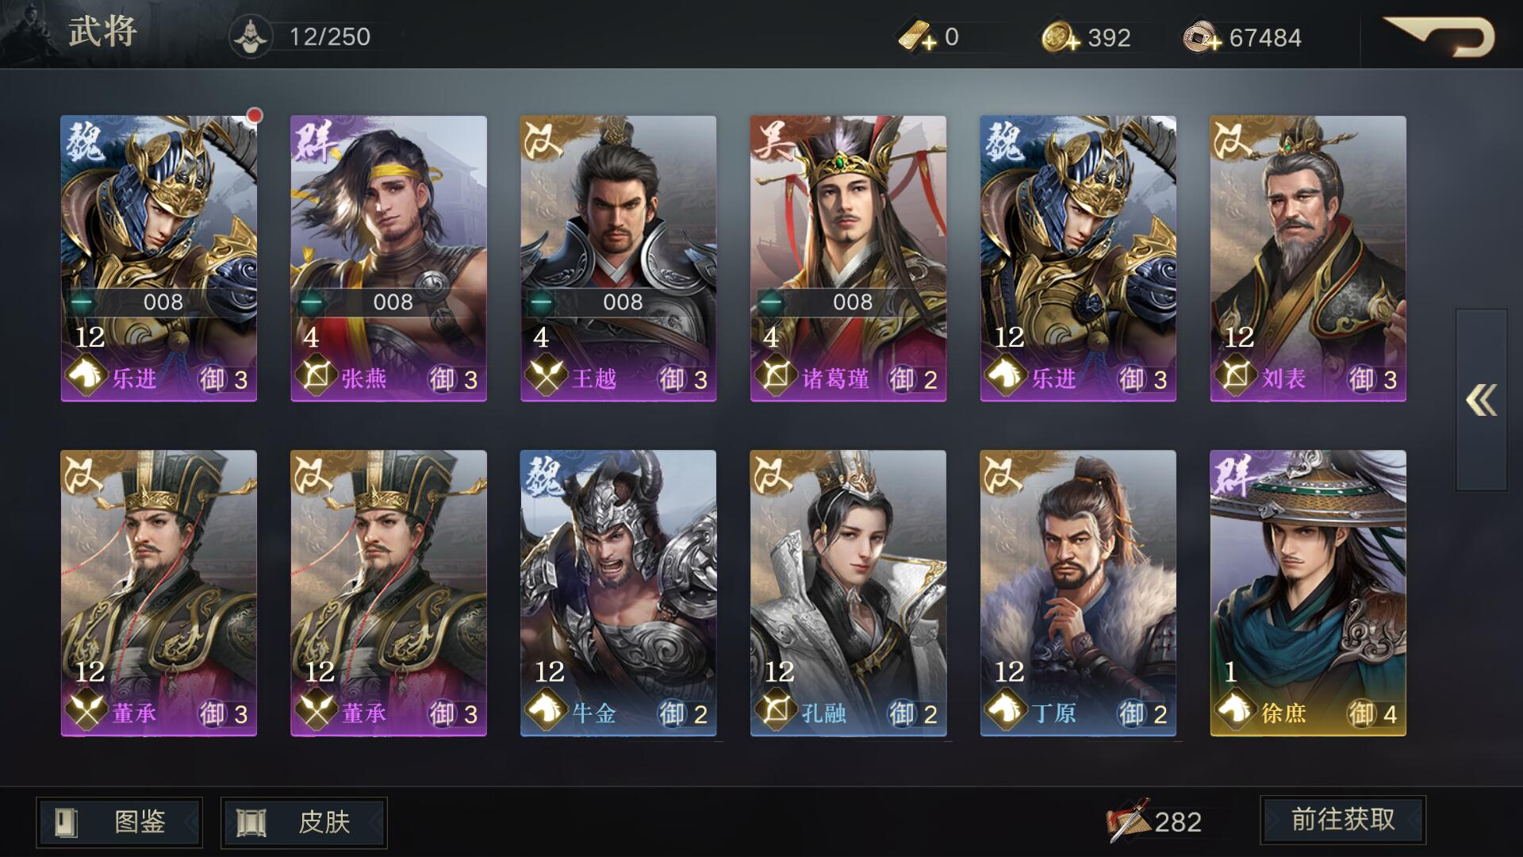The image size is (1523, 857).
Task: Click the gold back arrow icon
Action: [1440, 37]
